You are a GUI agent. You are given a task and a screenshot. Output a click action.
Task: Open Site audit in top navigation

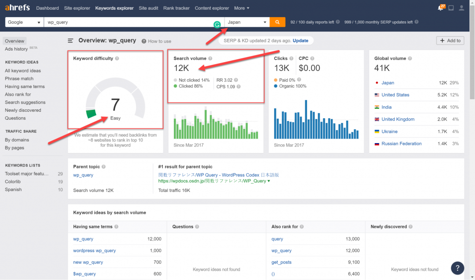[x=148, y=8]
